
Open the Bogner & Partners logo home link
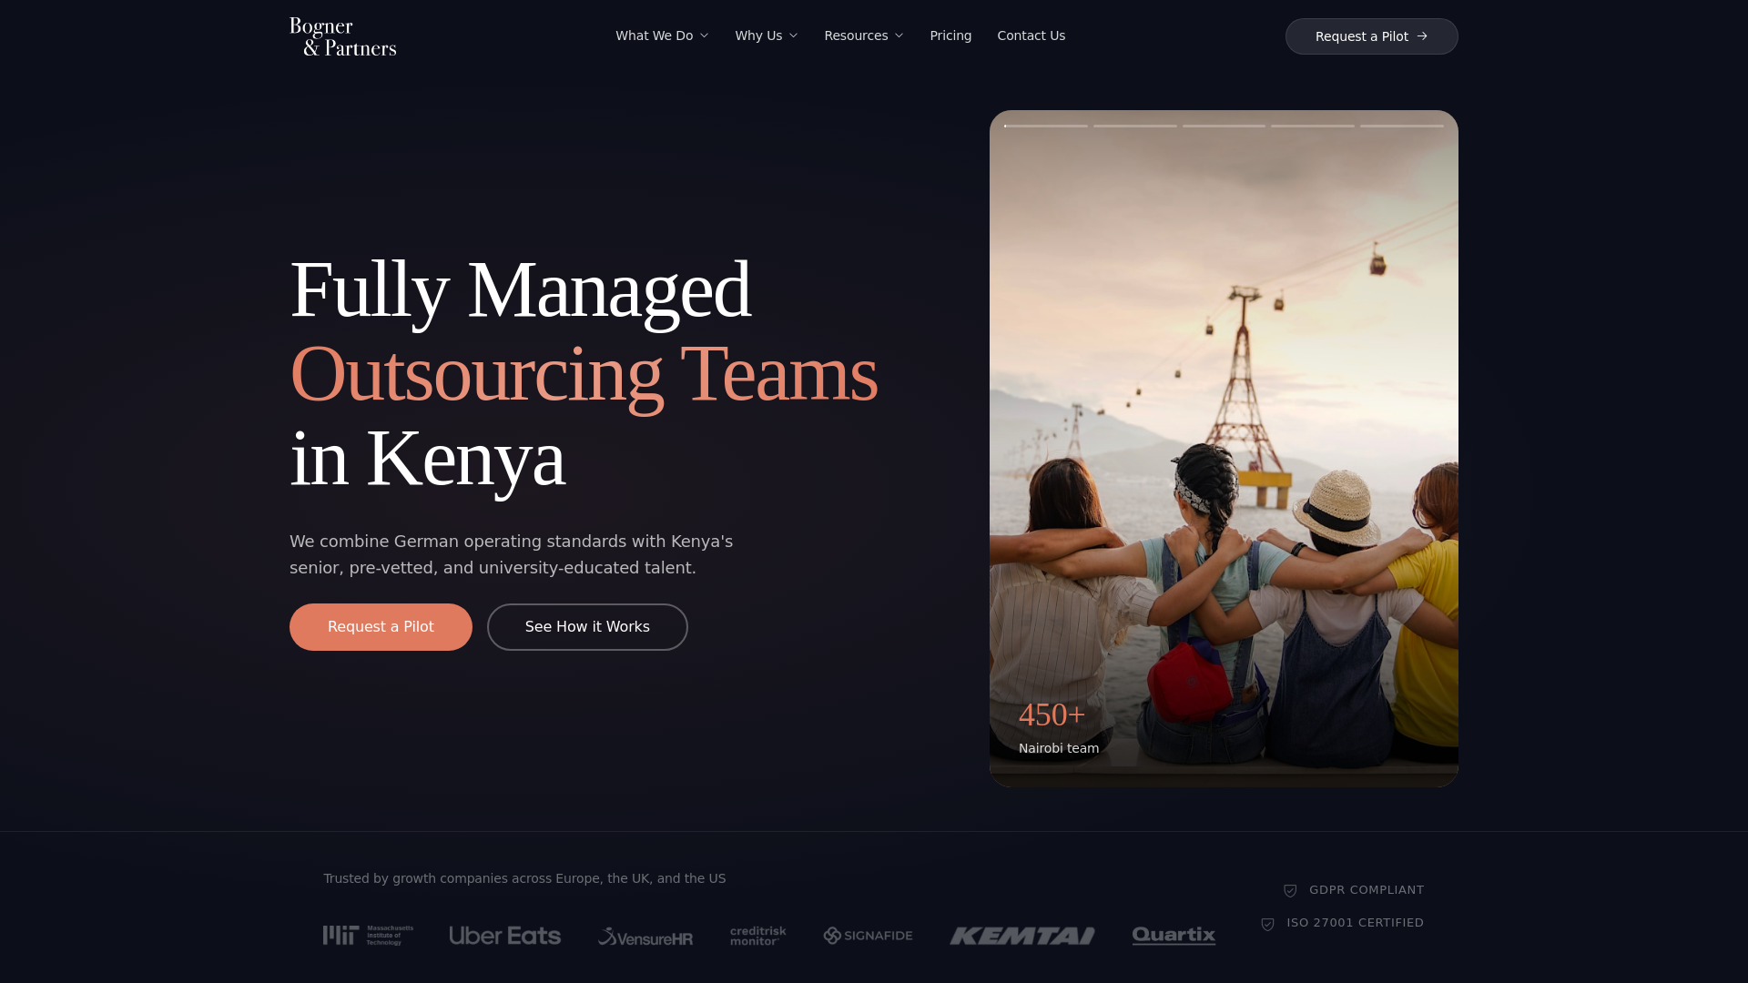coord(342,36)
